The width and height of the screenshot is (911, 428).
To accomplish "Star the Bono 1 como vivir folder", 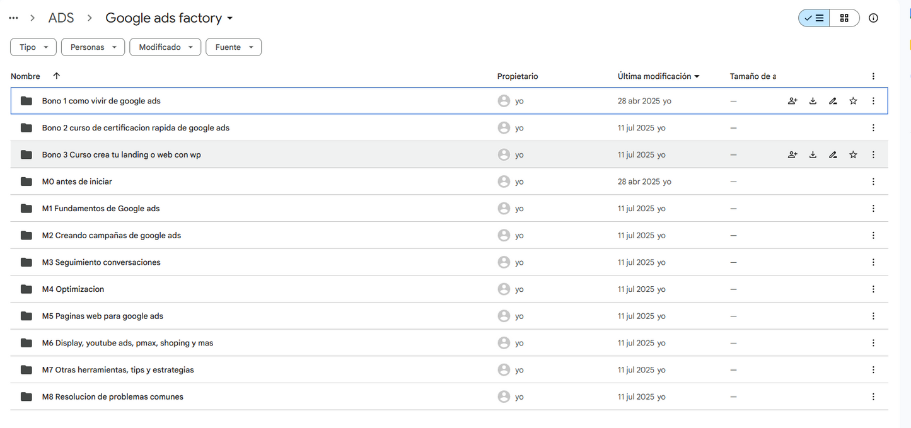I will pos(853,101).
